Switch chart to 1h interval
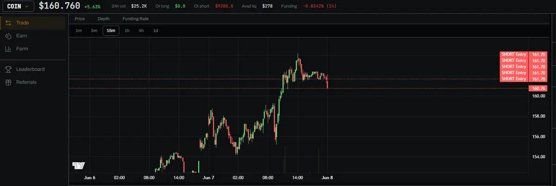This screenshot has height=186, width=556. point(127,31)
